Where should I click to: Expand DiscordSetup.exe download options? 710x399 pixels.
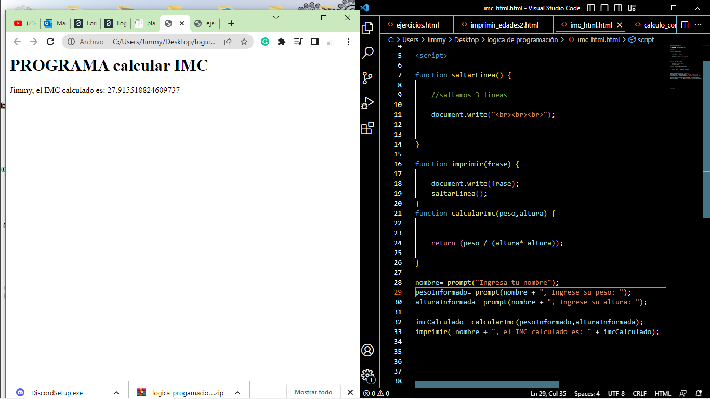click(116, 393)
